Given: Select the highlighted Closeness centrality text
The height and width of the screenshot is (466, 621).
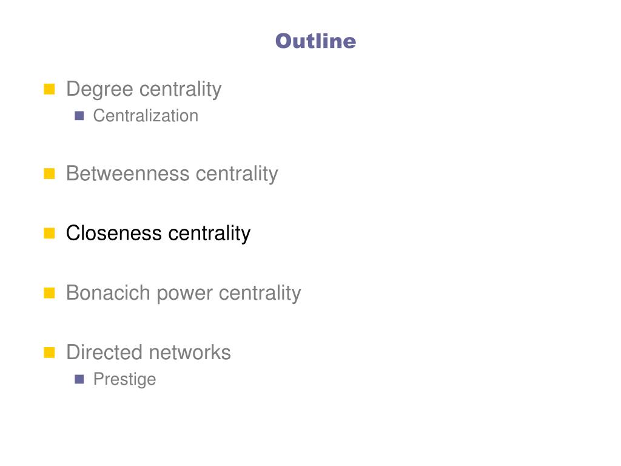Looking at the screenshot, I should pyautogui.click(x=158, y=234).
